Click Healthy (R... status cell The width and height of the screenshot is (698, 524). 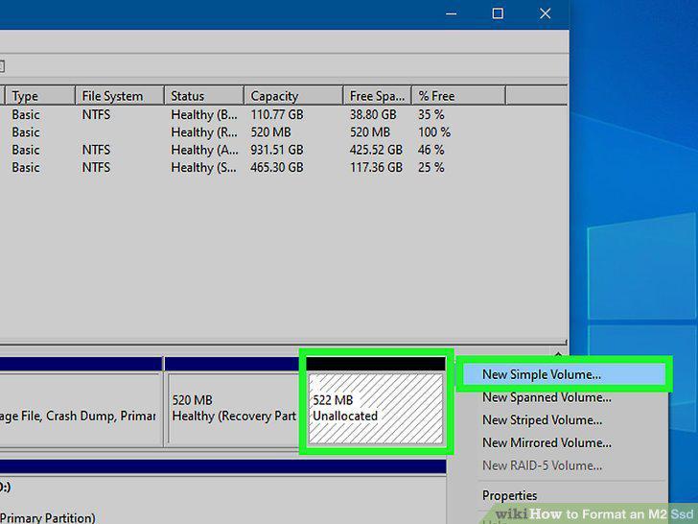tap(204, 131)
